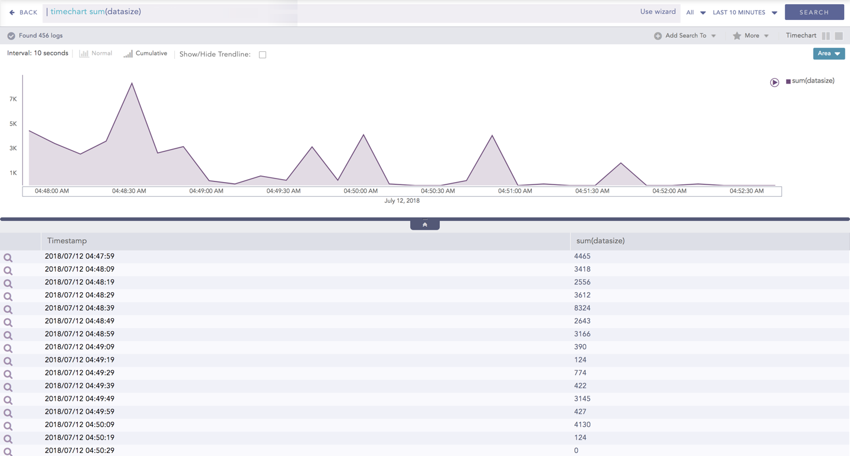Expand the All repositories dropdown
Viewport: 850px width, 456px height.
695,12
